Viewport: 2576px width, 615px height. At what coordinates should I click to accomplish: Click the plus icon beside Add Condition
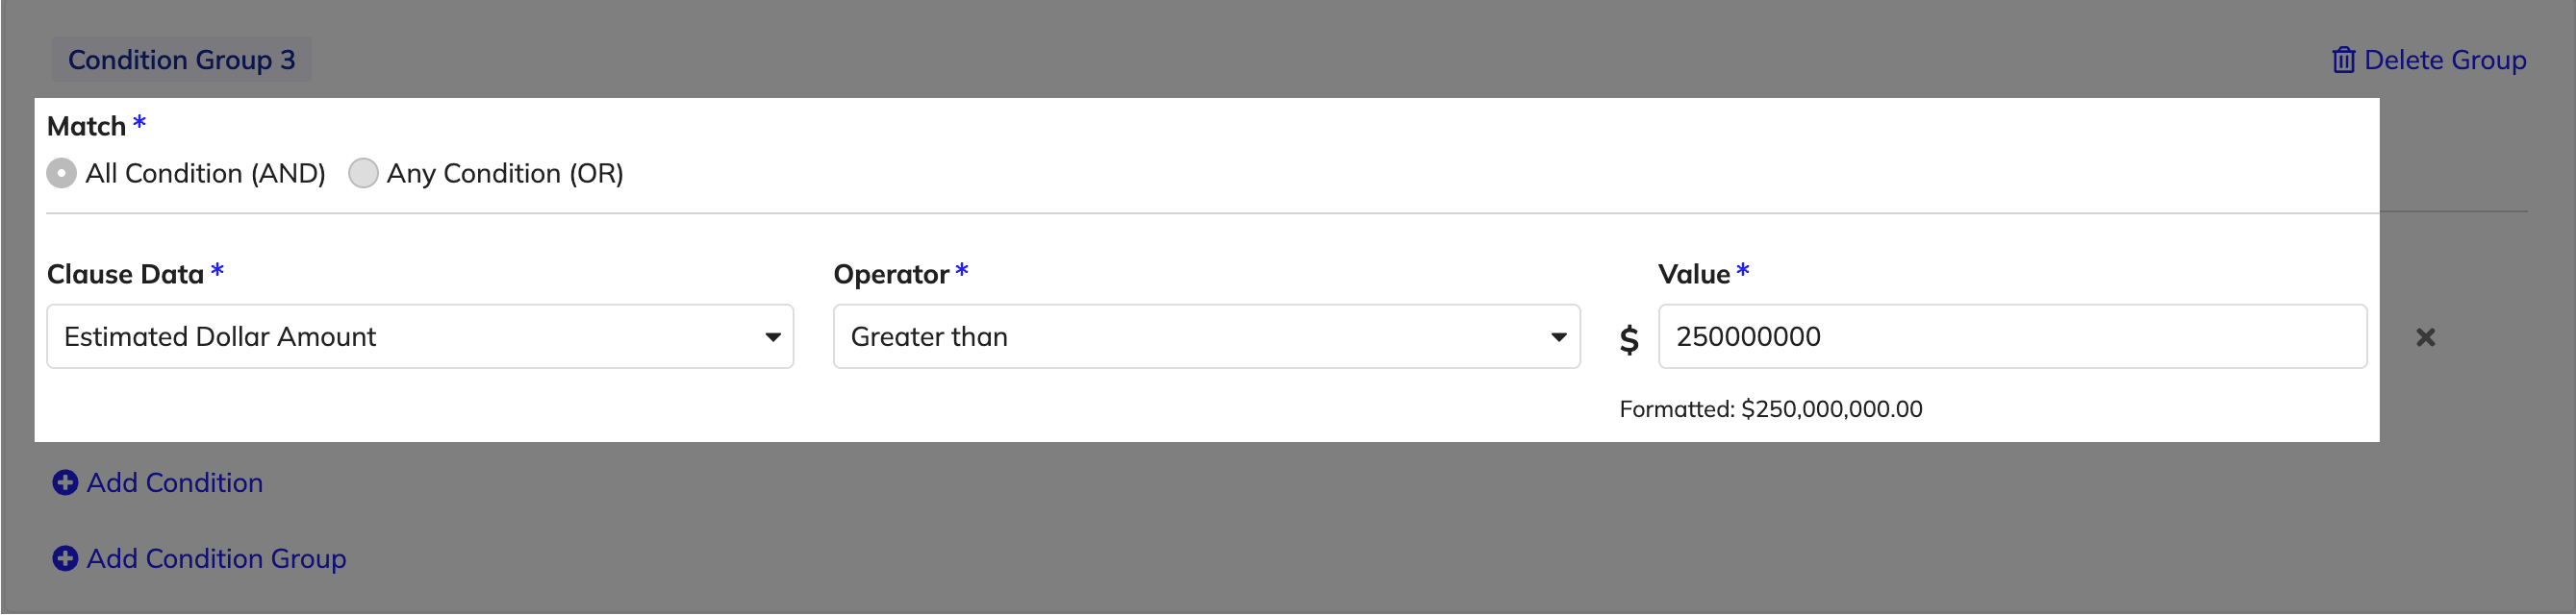65,483
